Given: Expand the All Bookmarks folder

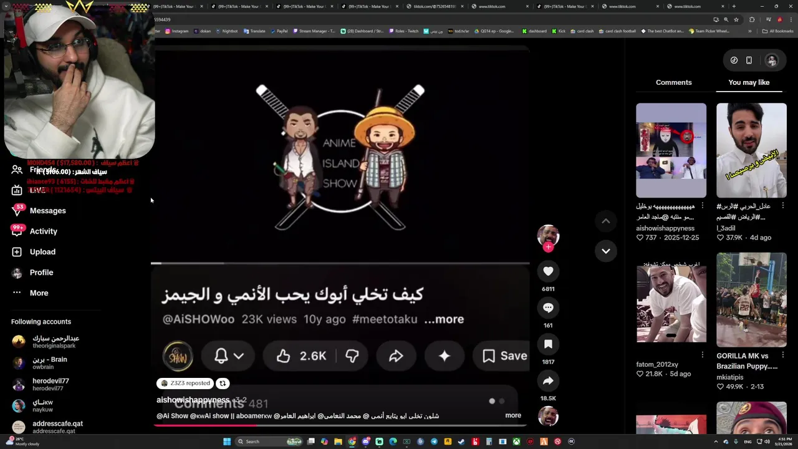Looking at the screenshot, I should pos(778,31).
